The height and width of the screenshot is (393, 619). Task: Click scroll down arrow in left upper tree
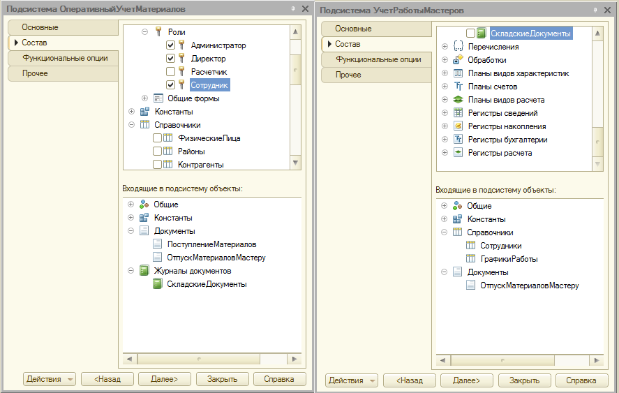(x=295, y=163)
